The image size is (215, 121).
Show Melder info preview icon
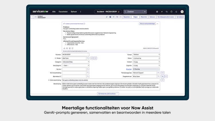pos(95,58)
